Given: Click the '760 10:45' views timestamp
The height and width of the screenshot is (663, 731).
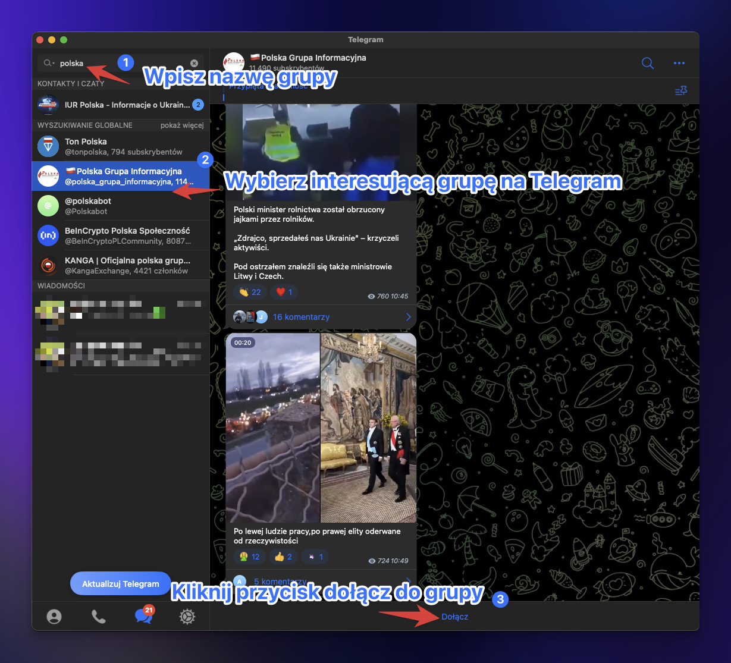Looking at the screenshot, I should click(x=389, y=296).
